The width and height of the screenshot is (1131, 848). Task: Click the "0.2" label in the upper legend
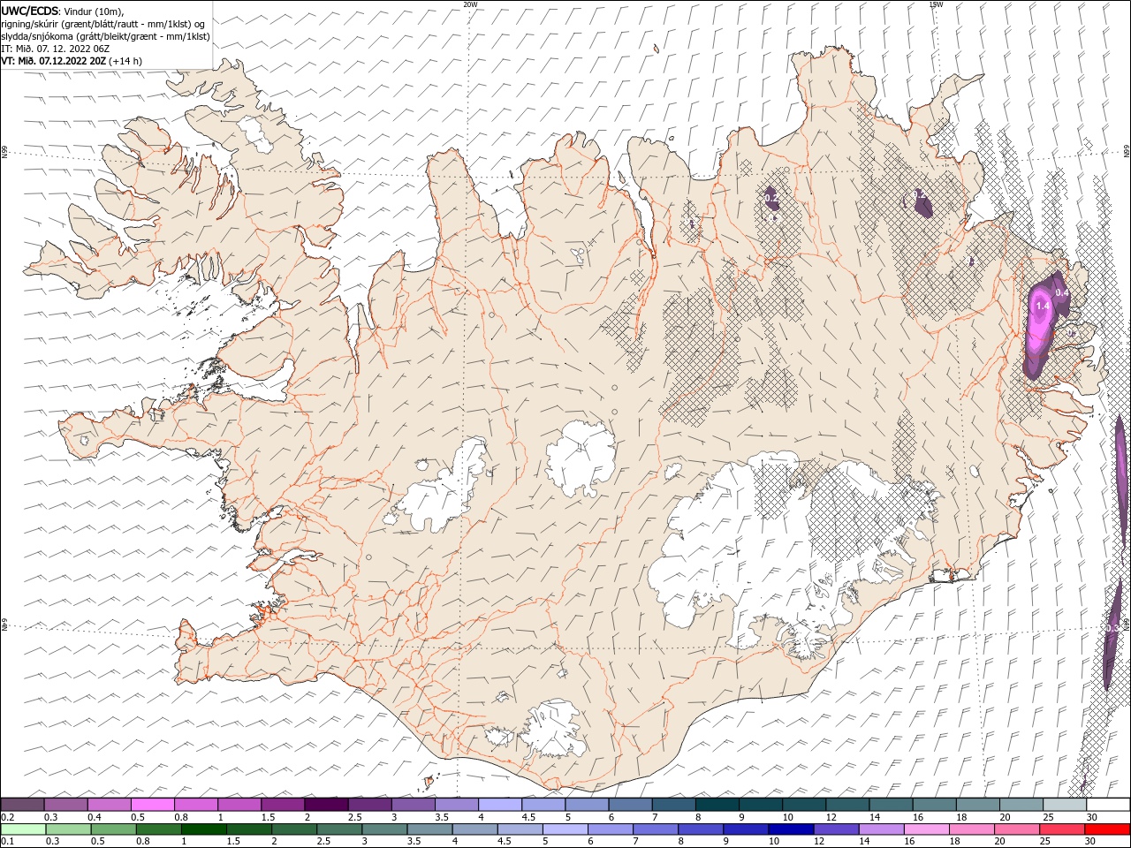tap(9, 817)
